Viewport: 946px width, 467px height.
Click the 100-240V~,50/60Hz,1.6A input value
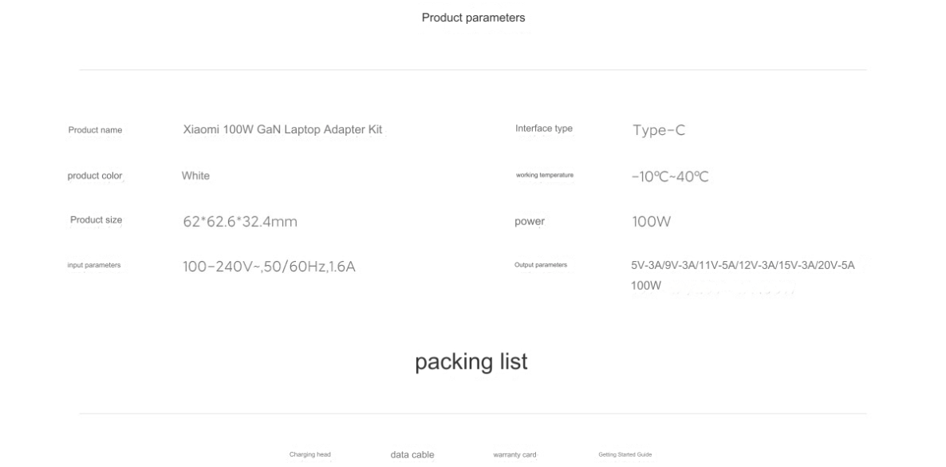pos(269,267)
